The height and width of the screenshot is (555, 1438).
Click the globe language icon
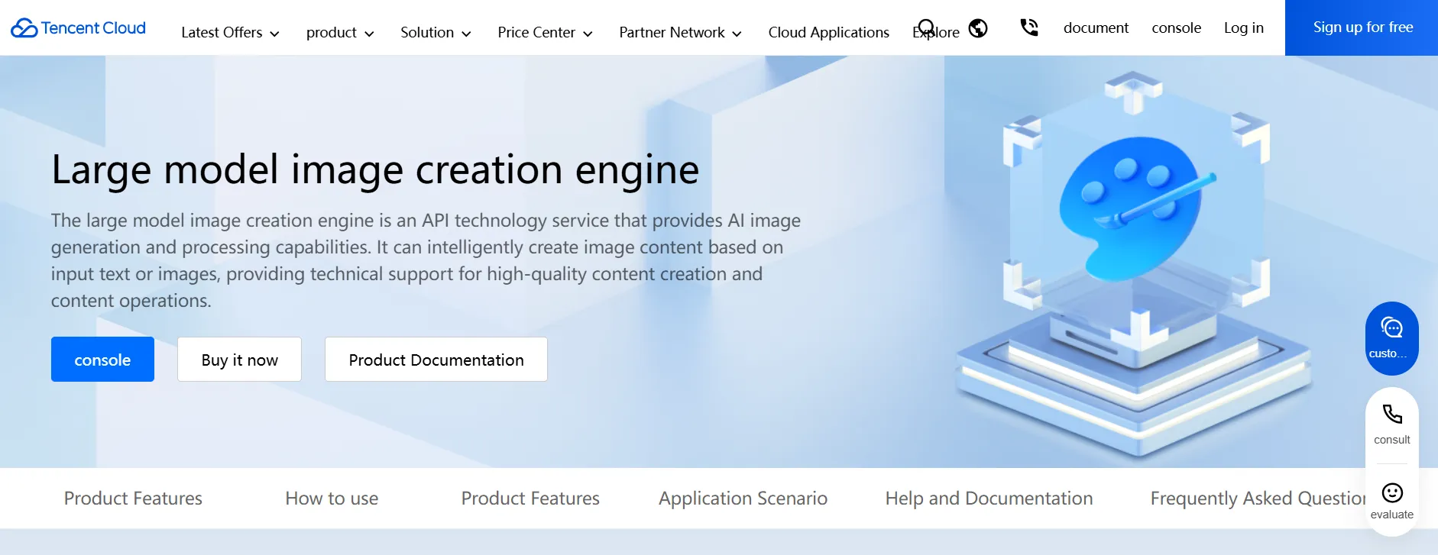(x=978, y=28)
